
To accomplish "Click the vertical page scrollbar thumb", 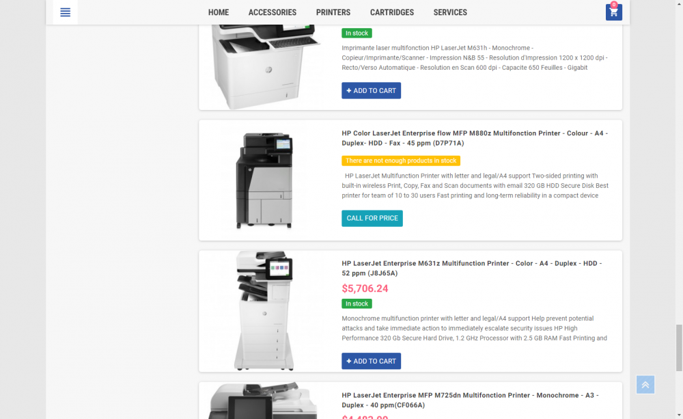I will pos(679,347).
